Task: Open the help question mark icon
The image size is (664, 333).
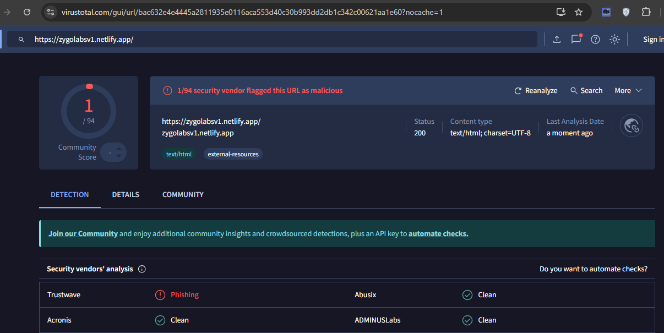Action: click(595, 39)
